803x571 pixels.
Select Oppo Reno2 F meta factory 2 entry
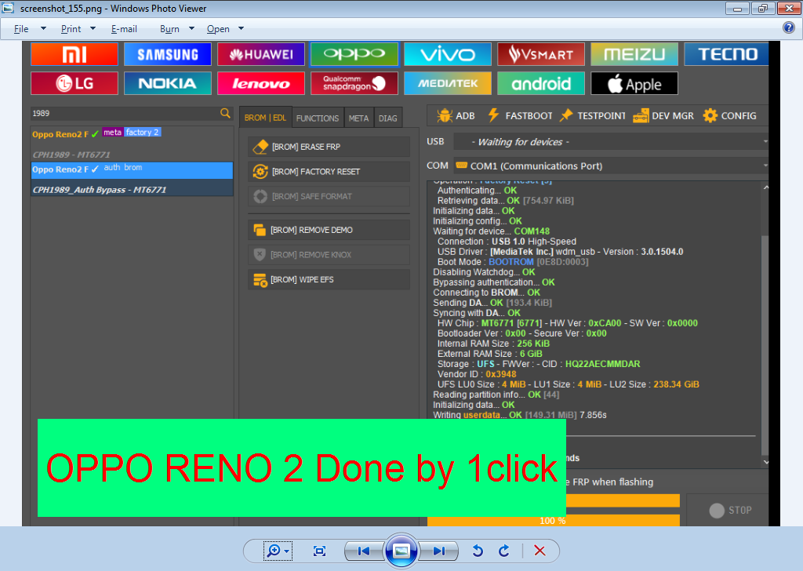(x=132, y=144)
